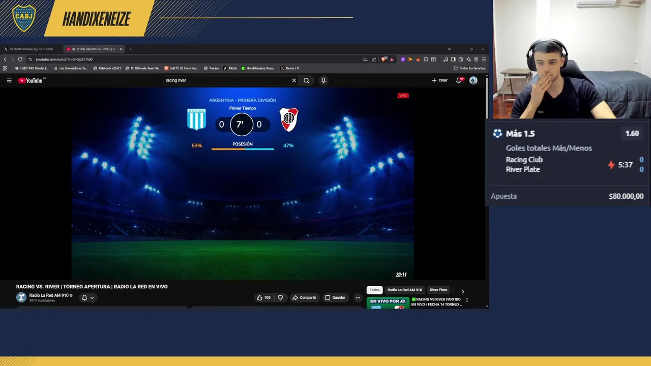Click the fox extension icon
The width and height of the screenshot is (651, 366).
click(418, 59)
